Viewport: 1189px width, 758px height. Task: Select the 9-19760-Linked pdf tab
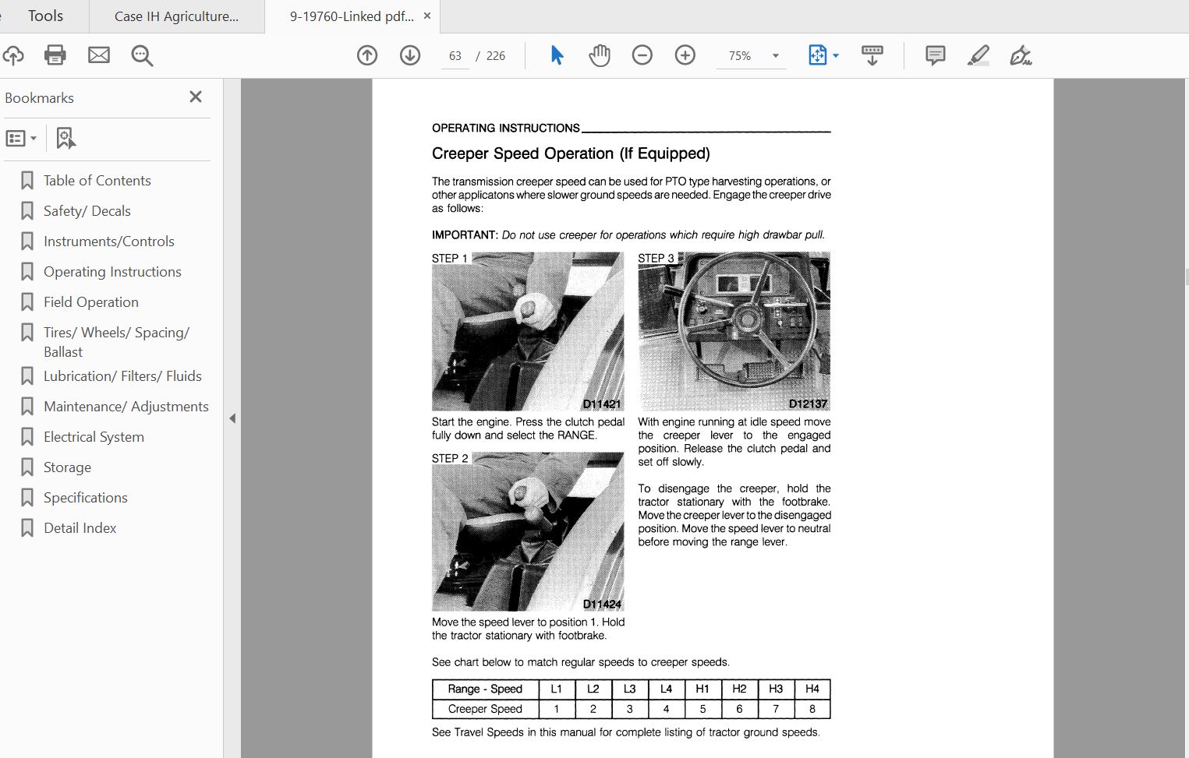(x=352, y=16)
